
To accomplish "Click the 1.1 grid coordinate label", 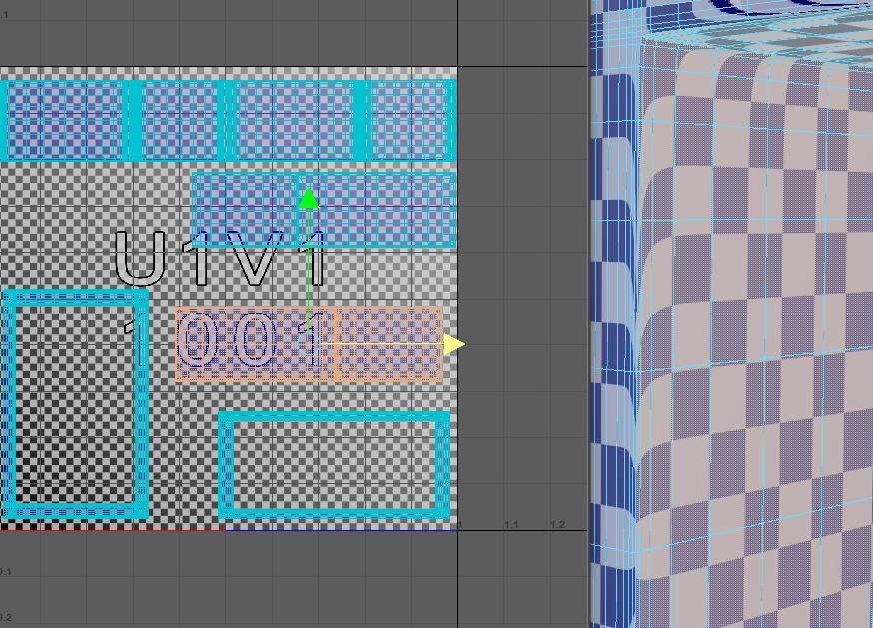I will [x=512, y=523].
